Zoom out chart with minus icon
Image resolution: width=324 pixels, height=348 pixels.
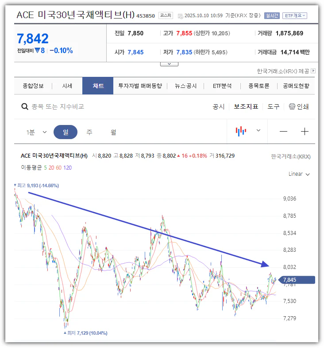point(283,132)
